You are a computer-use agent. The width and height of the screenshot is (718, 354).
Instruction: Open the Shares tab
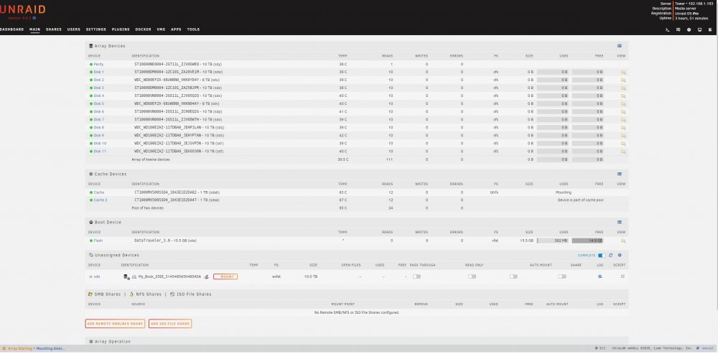[54, 29]
